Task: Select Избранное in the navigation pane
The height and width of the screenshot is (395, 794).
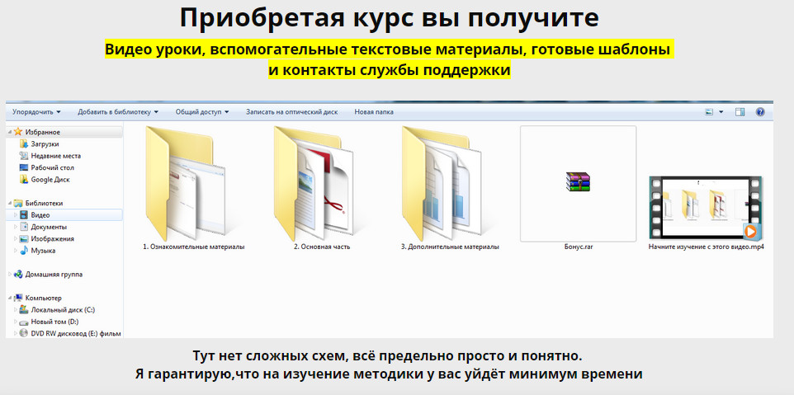Action: tap(43, 132)
